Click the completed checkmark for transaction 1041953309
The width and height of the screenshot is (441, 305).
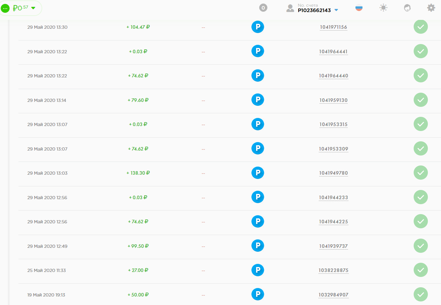[x=421, y=149]
